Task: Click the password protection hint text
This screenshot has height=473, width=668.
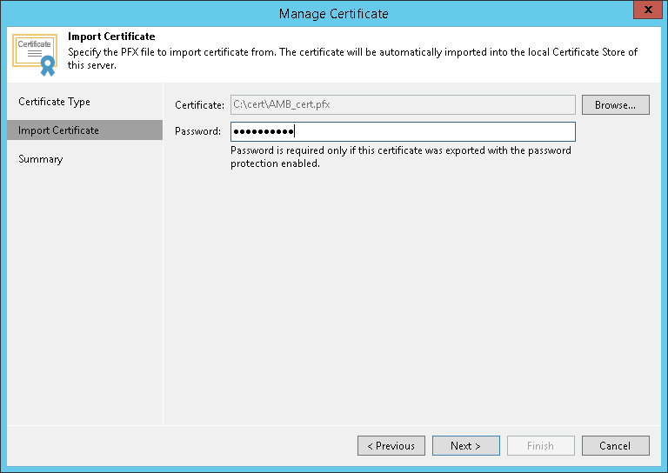Action: pyautogui.click(x=400, y=157)
